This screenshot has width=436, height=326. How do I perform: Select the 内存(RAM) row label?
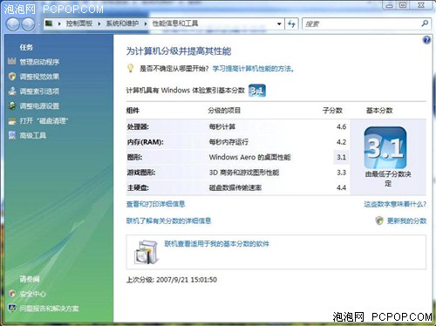tap(146, 142)
